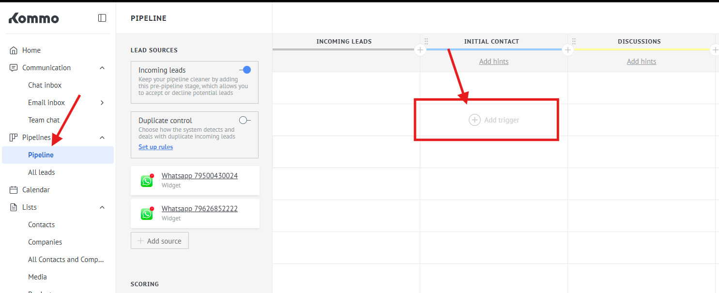Open the first Whatsapp 79500430024 widget icon
This screenshot has height=293, width=719.
[147, 181]
